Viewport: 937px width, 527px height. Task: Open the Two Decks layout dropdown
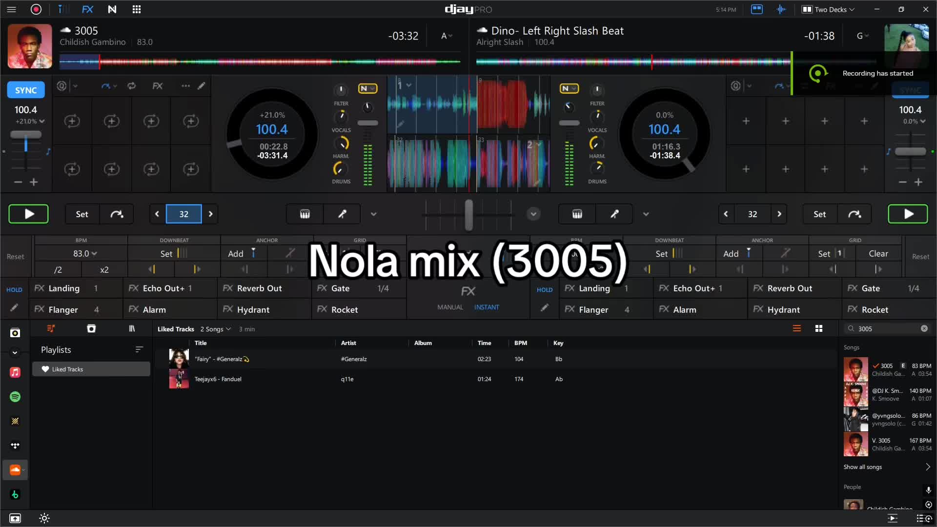829,9
